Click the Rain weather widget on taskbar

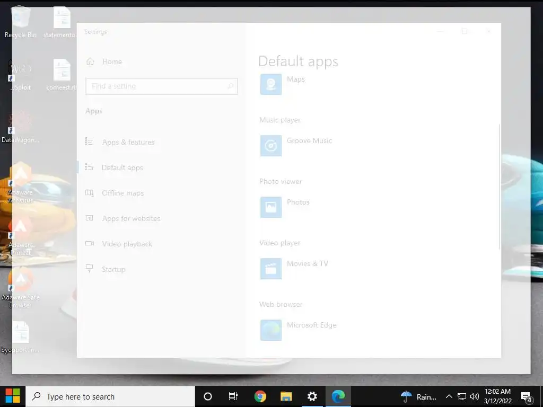tap(418, 396)
